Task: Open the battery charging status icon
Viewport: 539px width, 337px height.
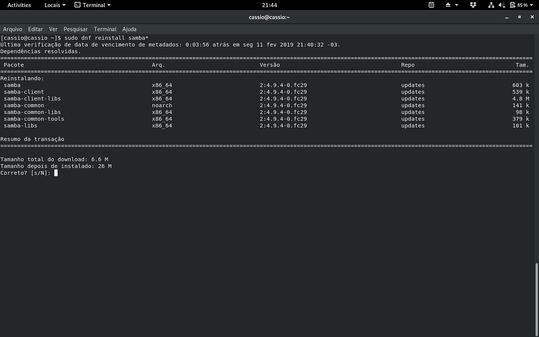Action: (513, 5)
